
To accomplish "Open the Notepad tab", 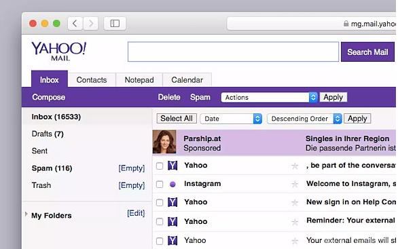I will point(139,80).
